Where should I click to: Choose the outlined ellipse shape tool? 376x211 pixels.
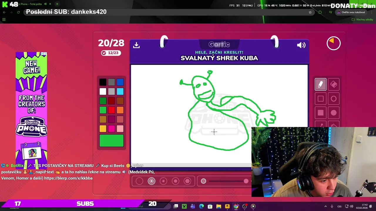pyautogui.click(x=334, y=99)
